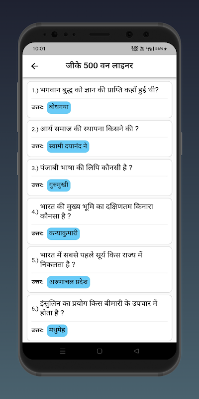199x399 pixels.
Task: Tap the स्वामी दयानंद ने answer chip
Action: click(x=68, y=146)
